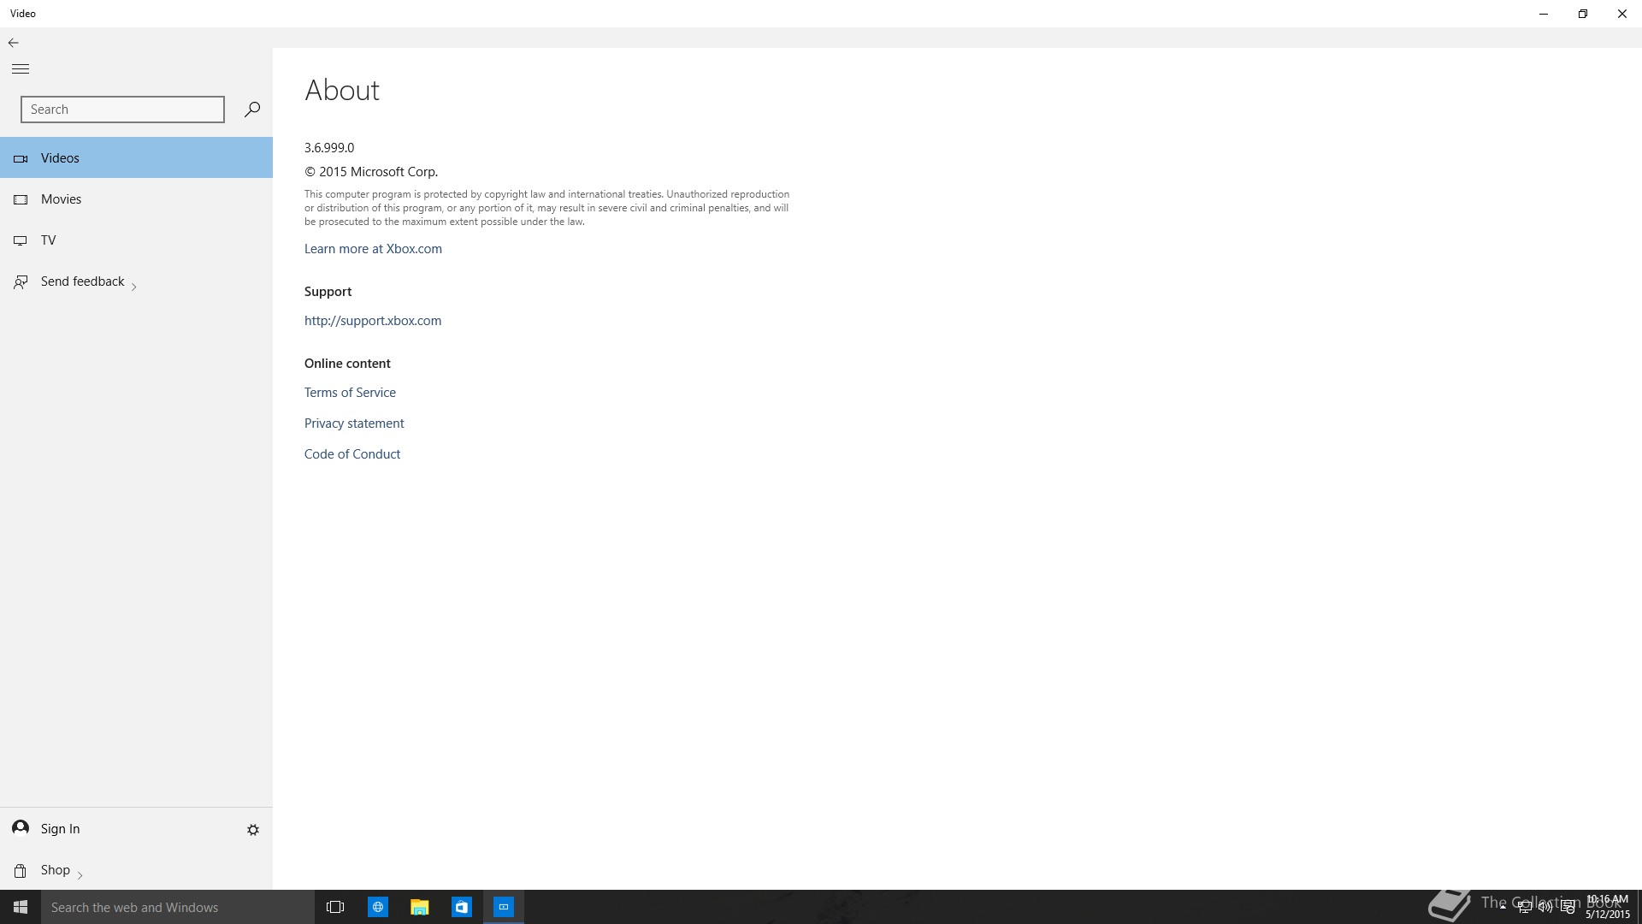This screenshot has height=924, width=1642.
Task: Show hidden system tray icons
Action: 1503,907
